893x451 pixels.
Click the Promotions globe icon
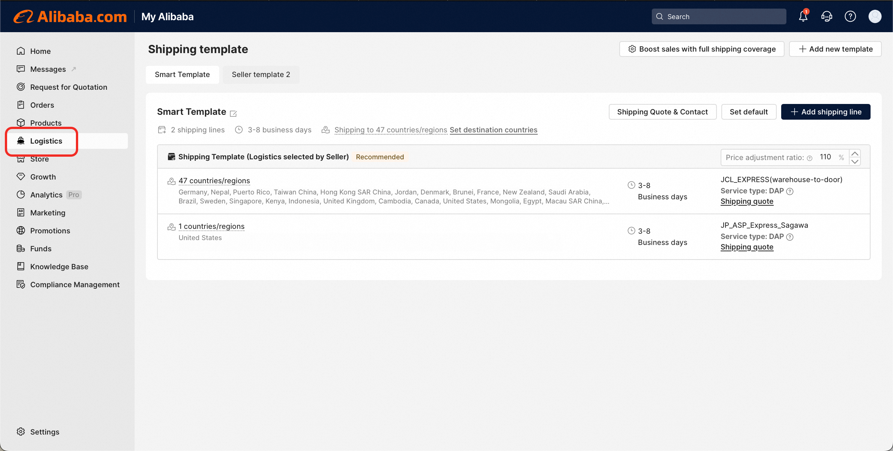(x=21, y=230)
